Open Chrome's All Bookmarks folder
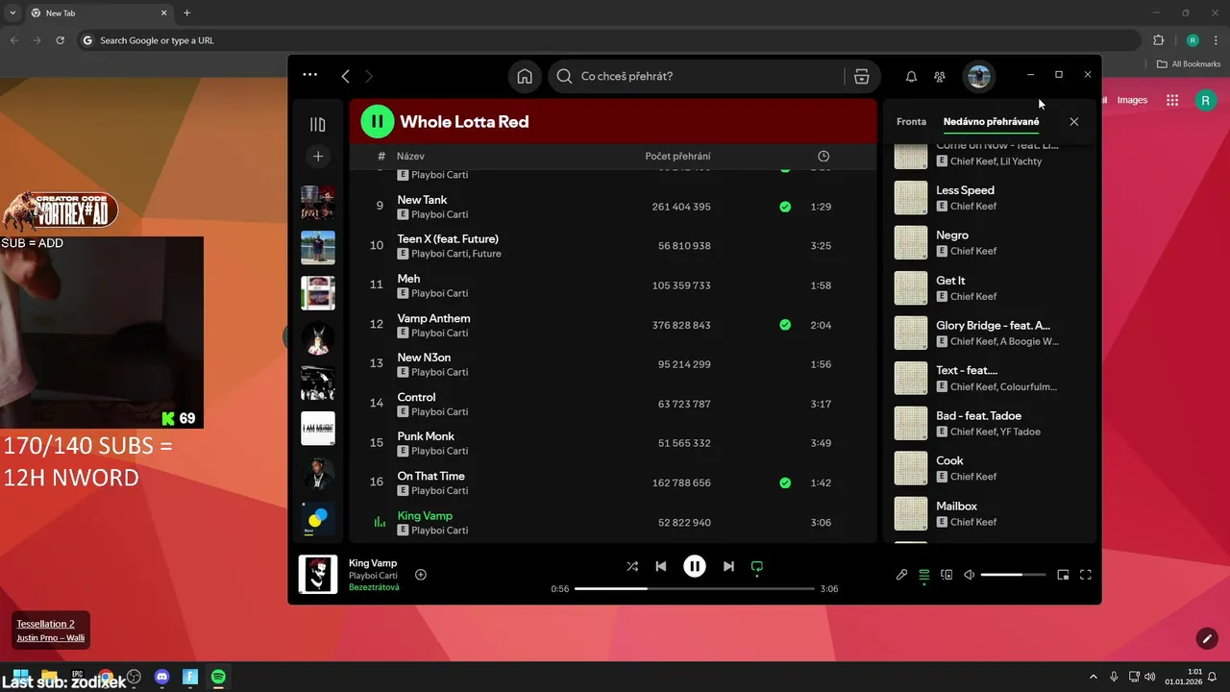Screen dimensions: 1230x692 point(1189,63)
